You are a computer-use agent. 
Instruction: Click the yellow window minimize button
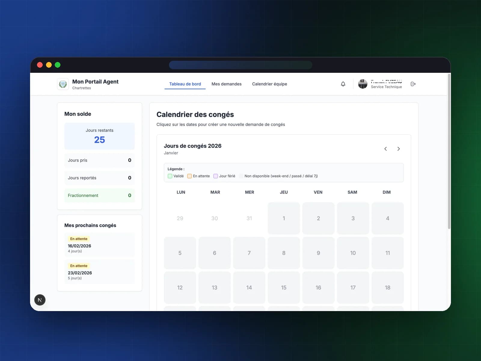pyautogui.click(x=49, y=65)
